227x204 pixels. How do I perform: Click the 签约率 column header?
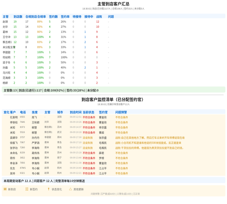click(65, 16)
